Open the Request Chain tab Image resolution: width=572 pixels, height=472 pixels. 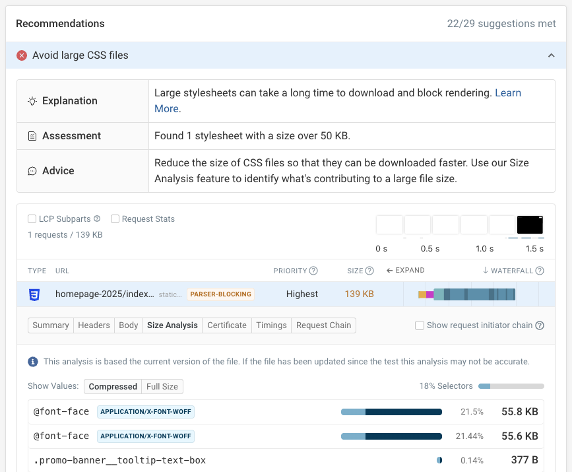pyautogui.click(x=323, y=325)
